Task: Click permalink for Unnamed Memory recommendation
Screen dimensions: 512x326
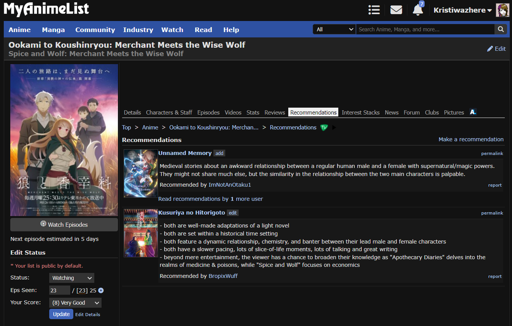Action: [492, 154]
